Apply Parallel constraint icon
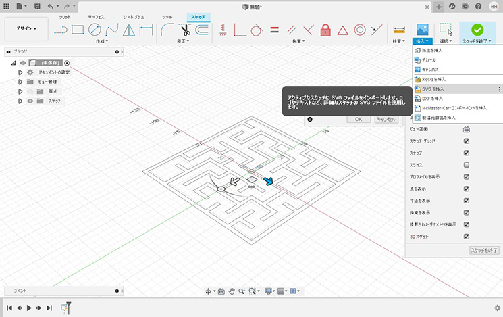The image size is (503, 317). point(291,30)
